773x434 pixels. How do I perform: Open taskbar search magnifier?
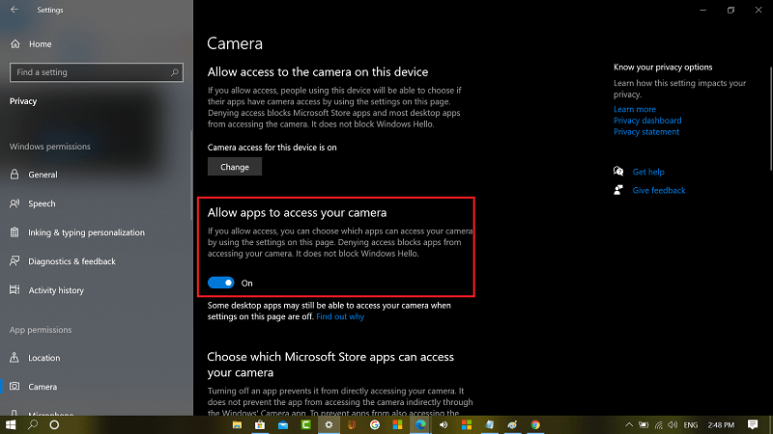[33, 424]
